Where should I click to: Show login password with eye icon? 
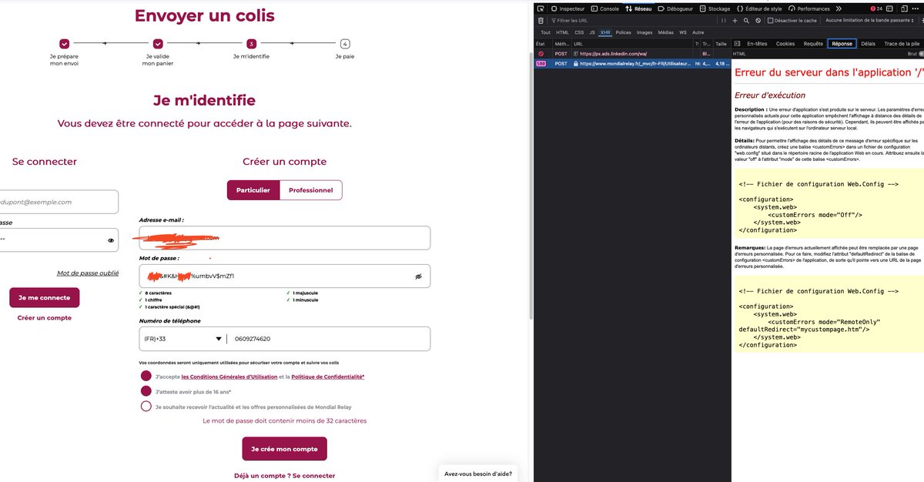(x=111, y=240)
